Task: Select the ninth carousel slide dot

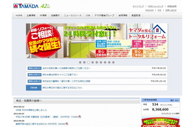Action: (x=113, y=62)
